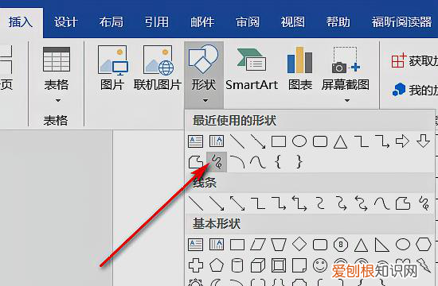
Task: Select freeform shape tool under 线条
Action: click(x=403, y=203)
